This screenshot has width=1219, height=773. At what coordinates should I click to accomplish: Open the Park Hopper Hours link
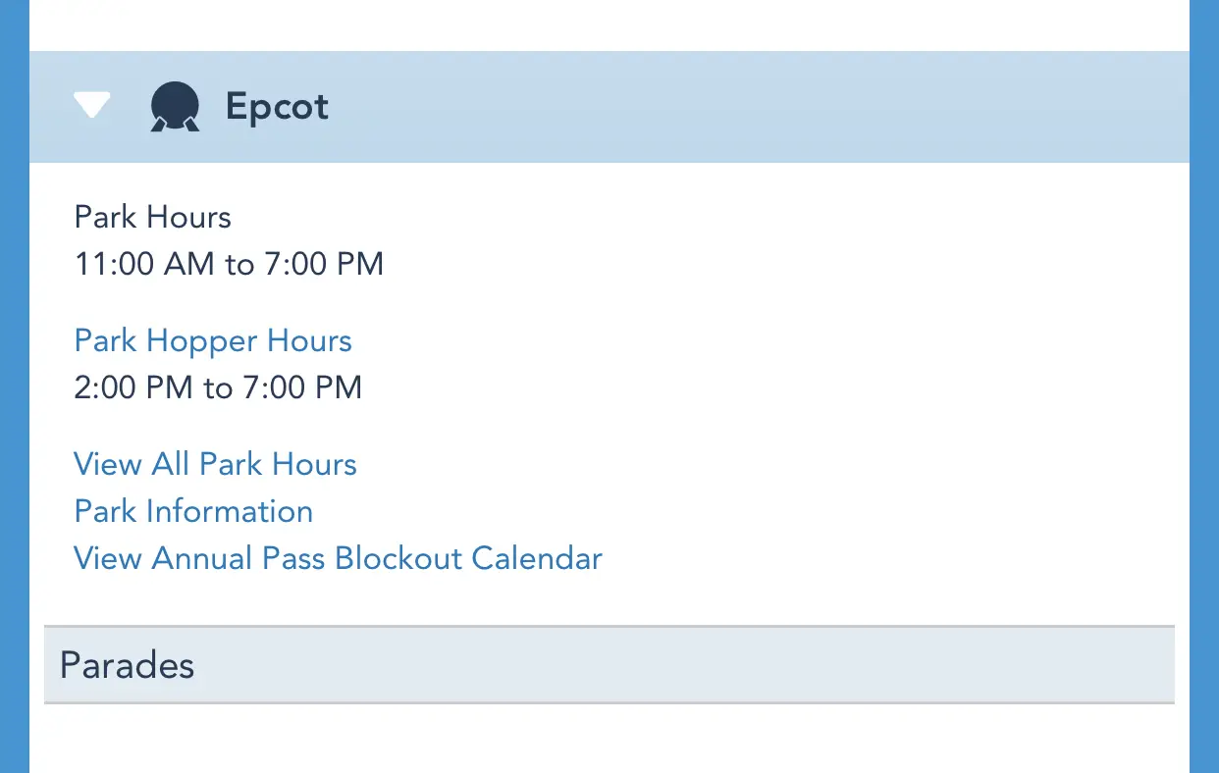[213, 340]
